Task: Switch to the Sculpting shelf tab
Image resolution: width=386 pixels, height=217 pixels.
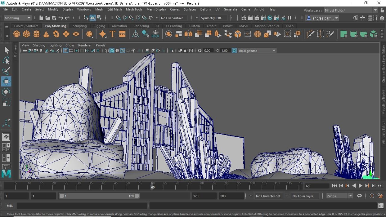Action: (80, 26)
